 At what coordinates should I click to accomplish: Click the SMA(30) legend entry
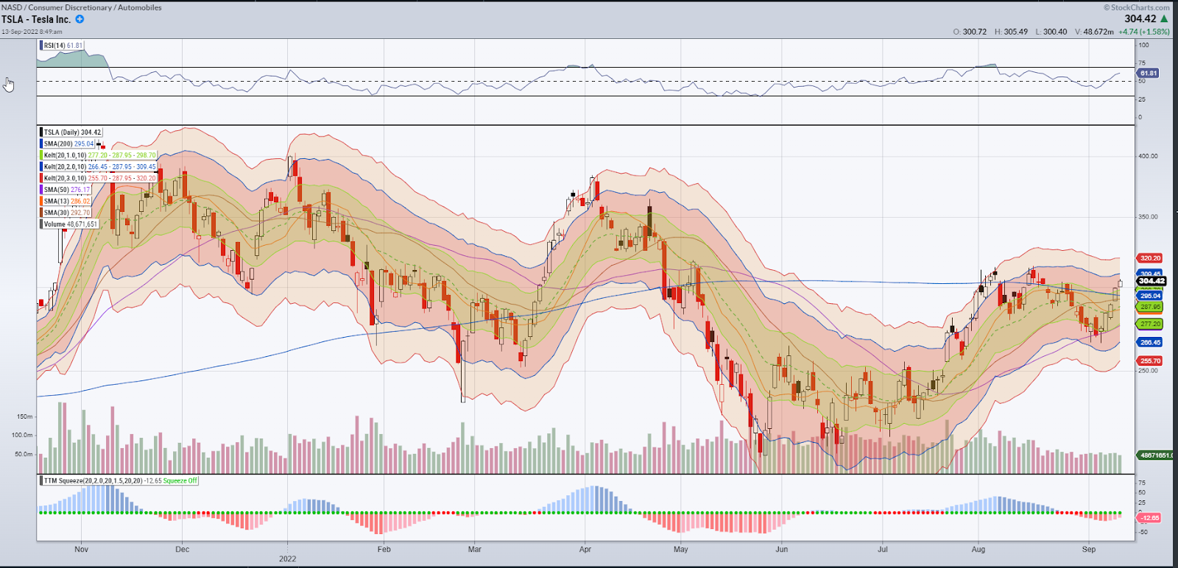(x=66, y=213)
